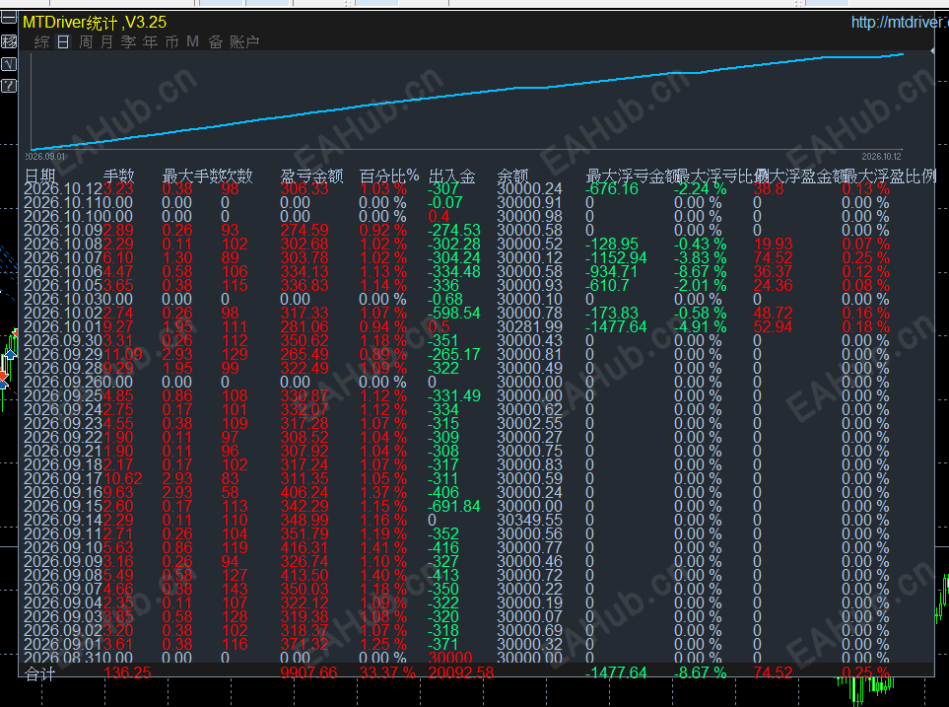The image size is (949, 707).
Task: Switch to the M tab
Action: [192, 41]
